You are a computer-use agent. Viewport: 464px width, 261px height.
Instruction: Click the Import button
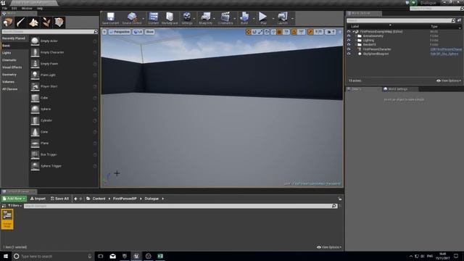point(38,199)
